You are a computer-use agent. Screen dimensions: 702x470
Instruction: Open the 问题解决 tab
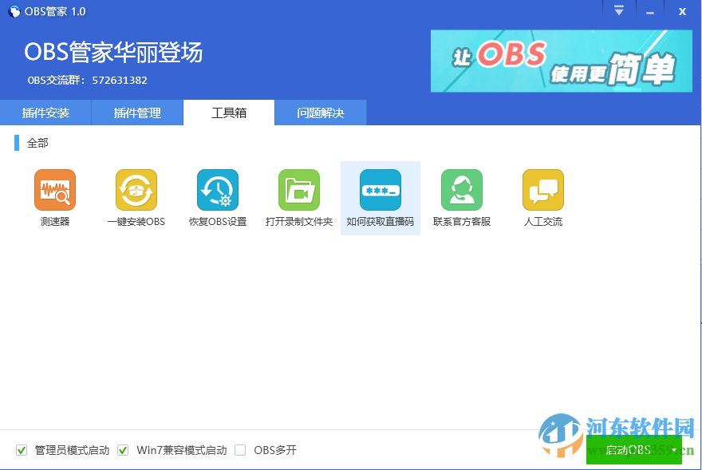click(x=321, y=113)
